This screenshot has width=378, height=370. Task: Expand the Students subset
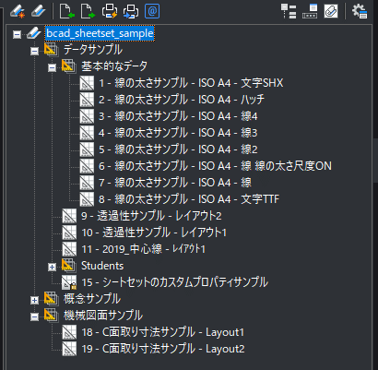point(52,267)
